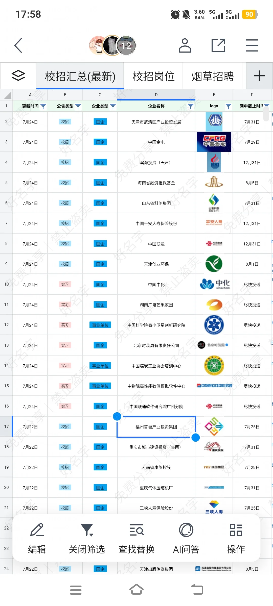Select cell 重庆气体压缩机厂
Screen dimensions: 273x606
pos(156,488)
